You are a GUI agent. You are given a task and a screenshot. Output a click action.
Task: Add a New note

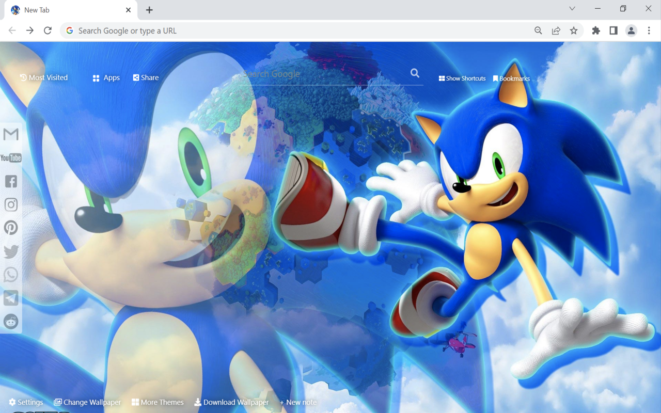tap(298, 402)
